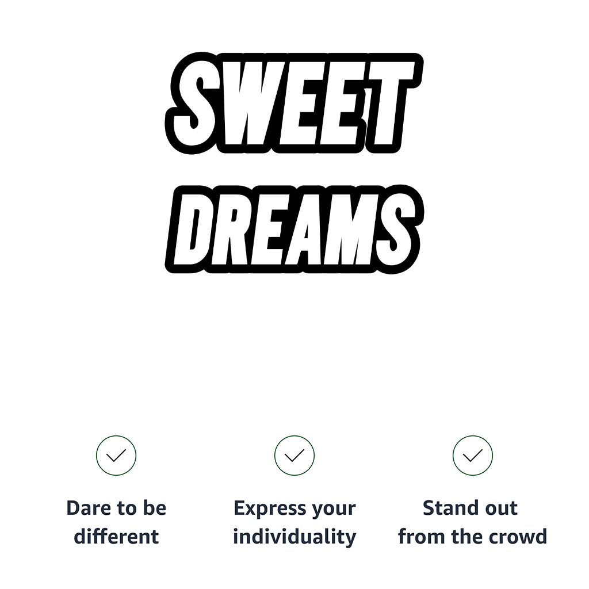
Task: Select the word "individuality" in the middle caption
Action: [x=294, y=537]
